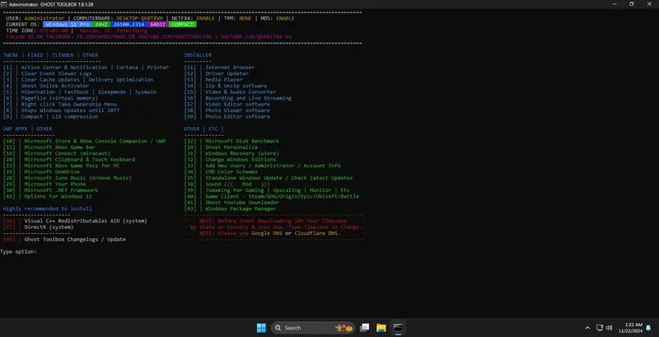Click option [55] Video & Audio Converter
This screenshot has height=337, width=659.
(x=230, y=92)
